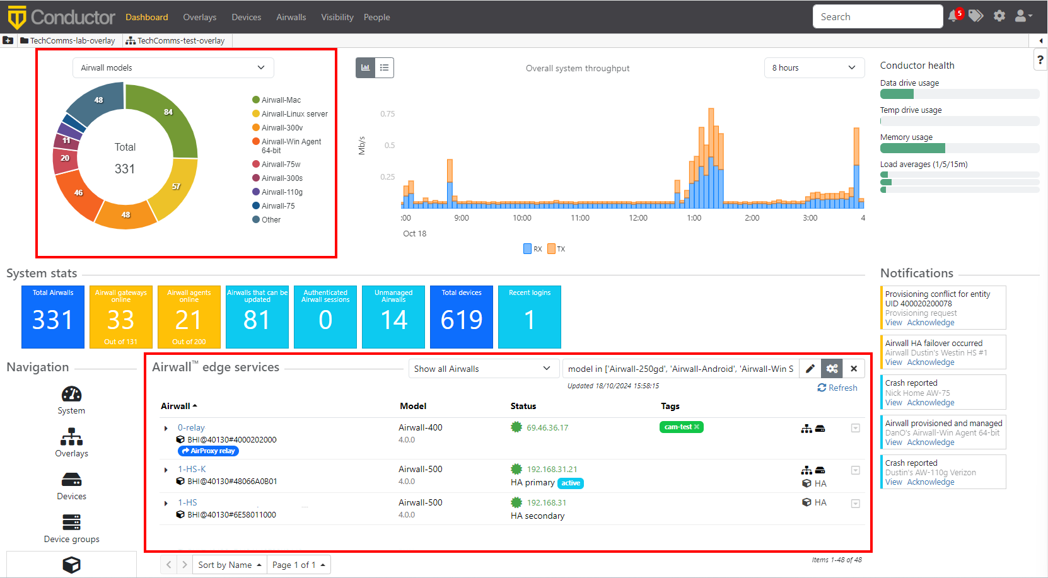Open the Visibility menu

(x=337, y=17)
